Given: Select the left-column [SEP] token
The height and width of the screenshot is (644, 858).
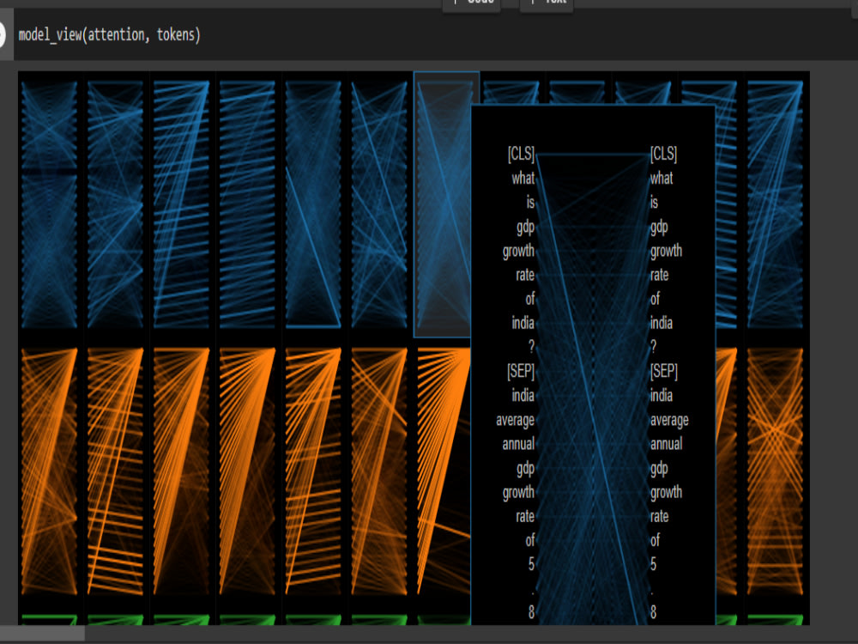Looking at the screenshot, I should 521,371.
